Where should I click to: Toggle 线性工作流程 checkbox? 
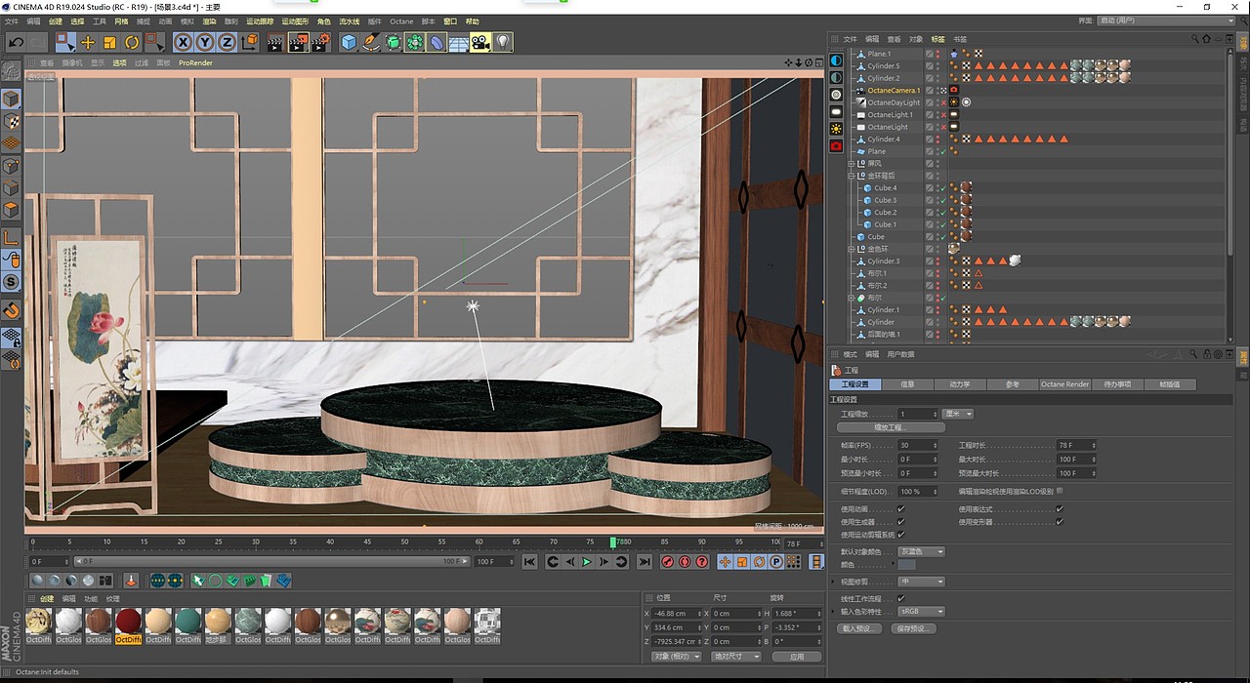[901, 599]
